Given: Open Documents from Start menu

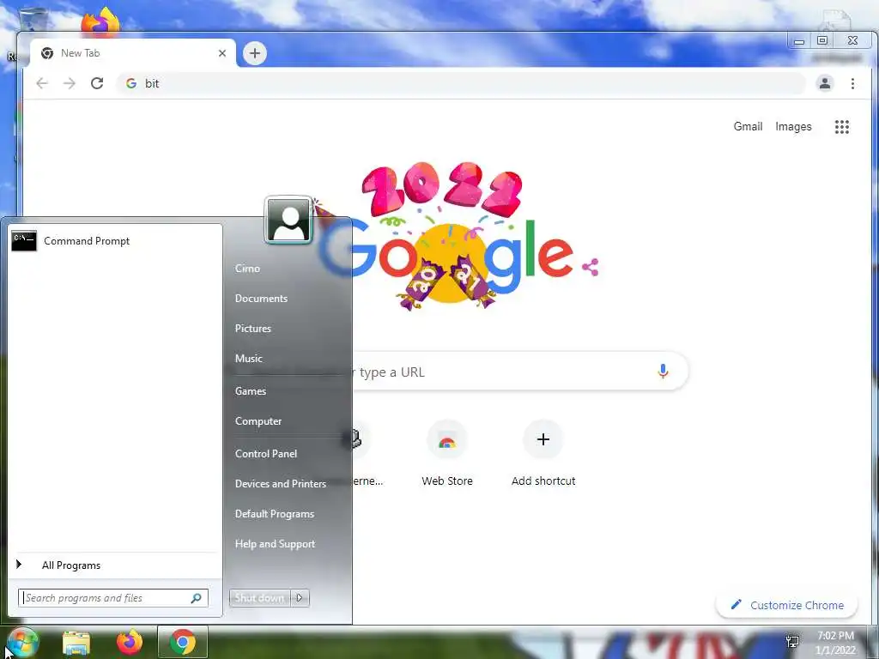Looking at the screenshot, I should click(x=261, y=299).
